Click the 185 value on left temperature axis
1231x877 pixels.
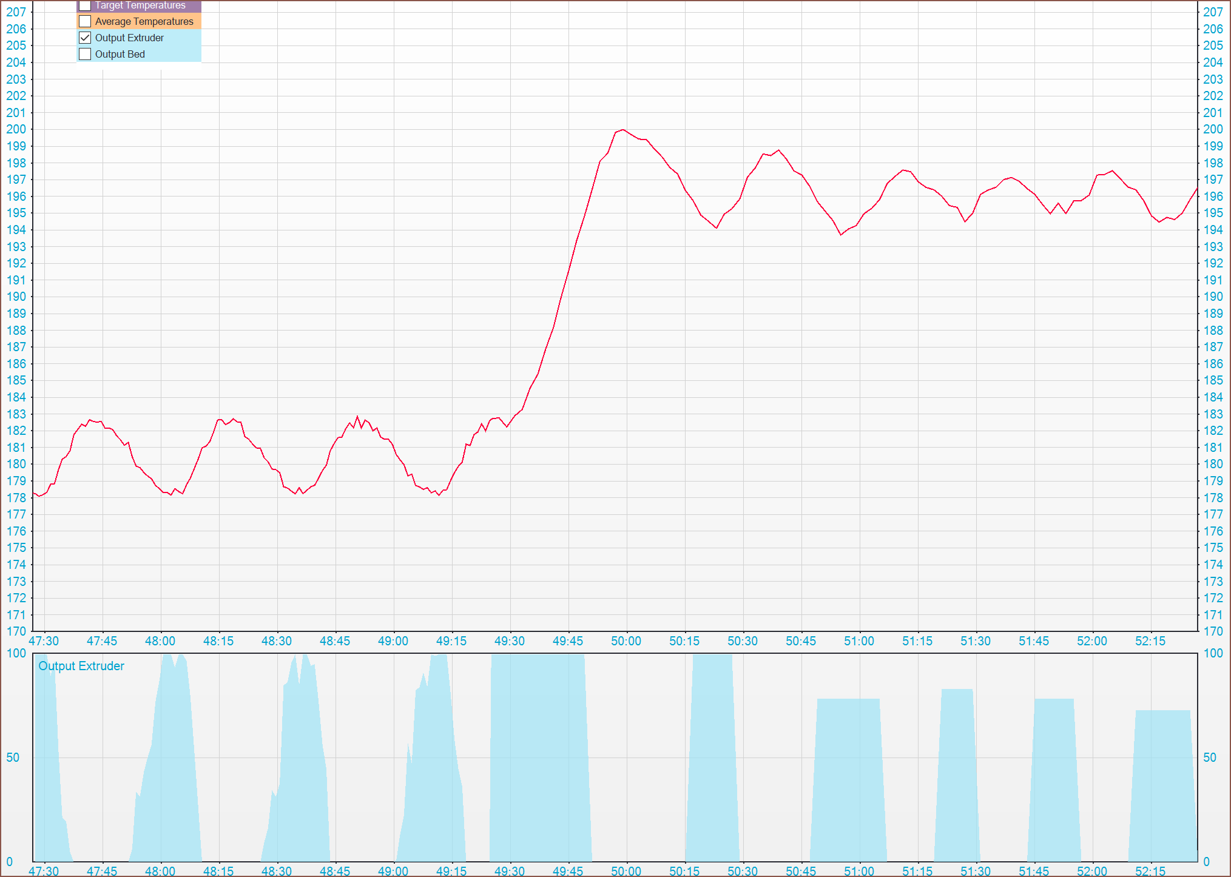click(16, 380)
